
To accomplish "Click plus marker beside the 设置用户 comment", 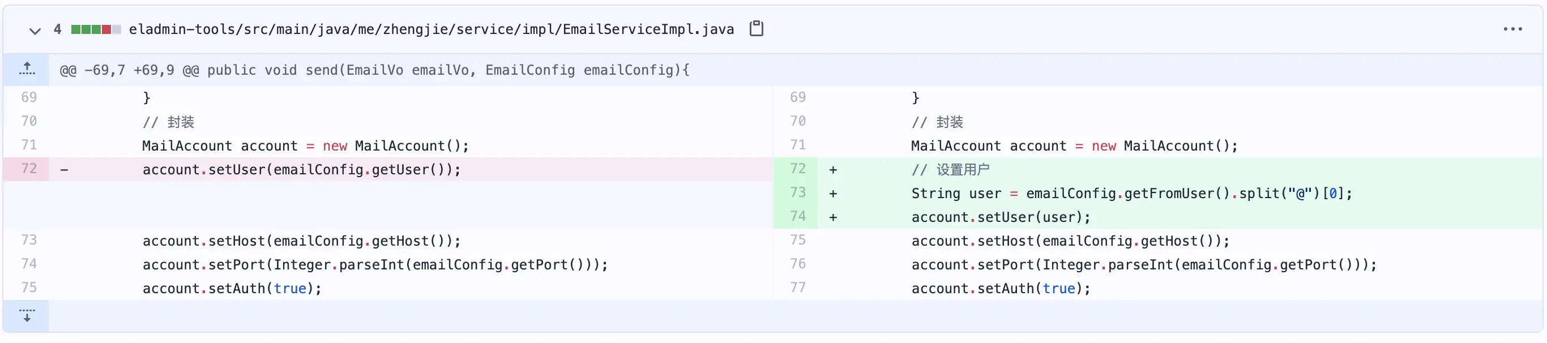I will click(832, 170).
